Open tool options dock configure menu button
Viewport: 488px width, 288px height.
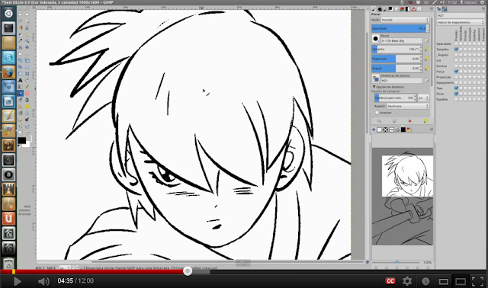pos(431,9)
